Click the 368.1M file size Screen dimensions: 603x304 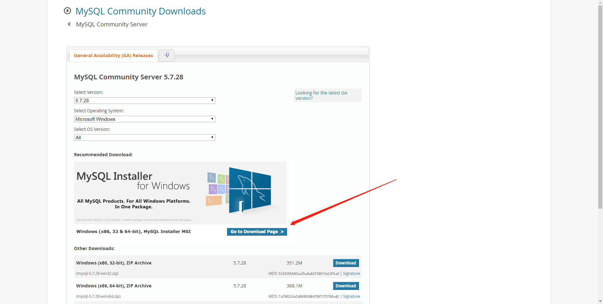[294, 286]
